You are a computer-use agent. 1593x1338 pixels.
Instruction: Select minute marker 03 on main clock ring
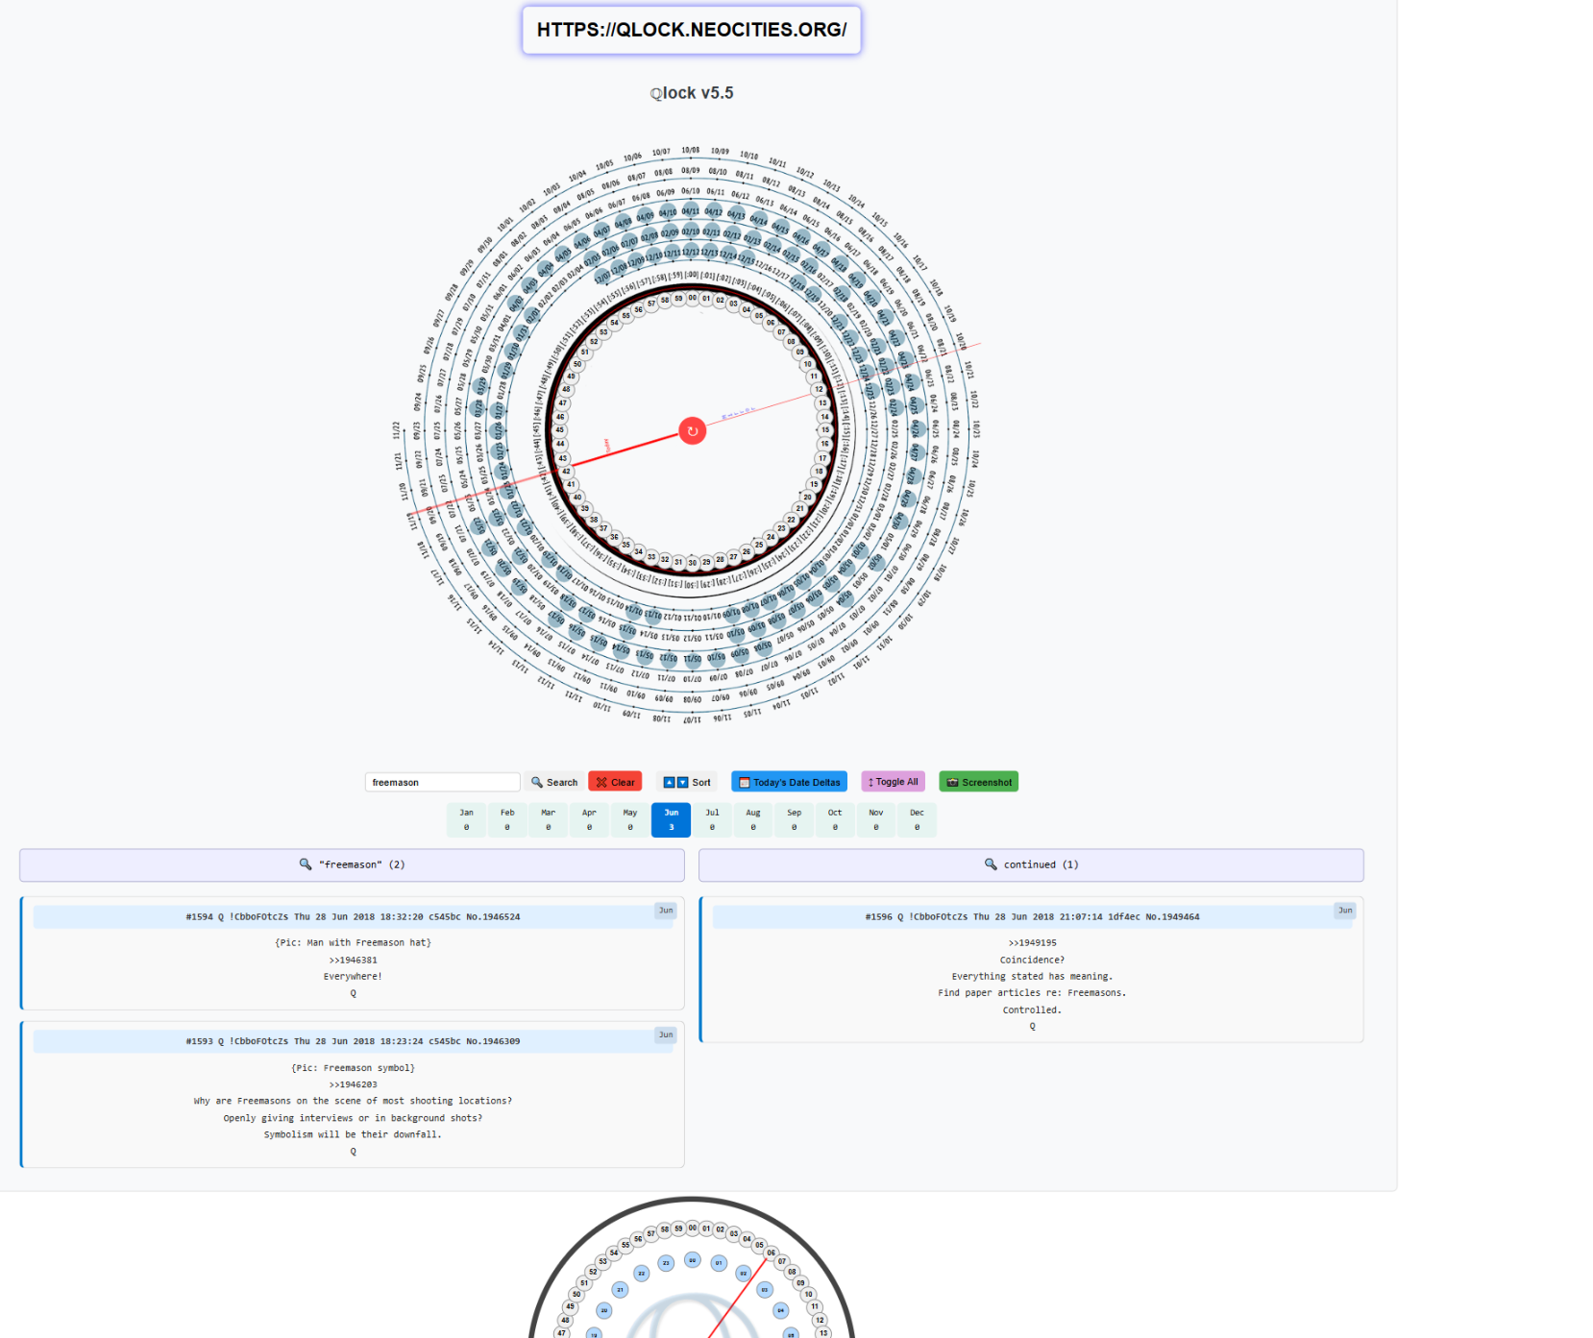733,304
